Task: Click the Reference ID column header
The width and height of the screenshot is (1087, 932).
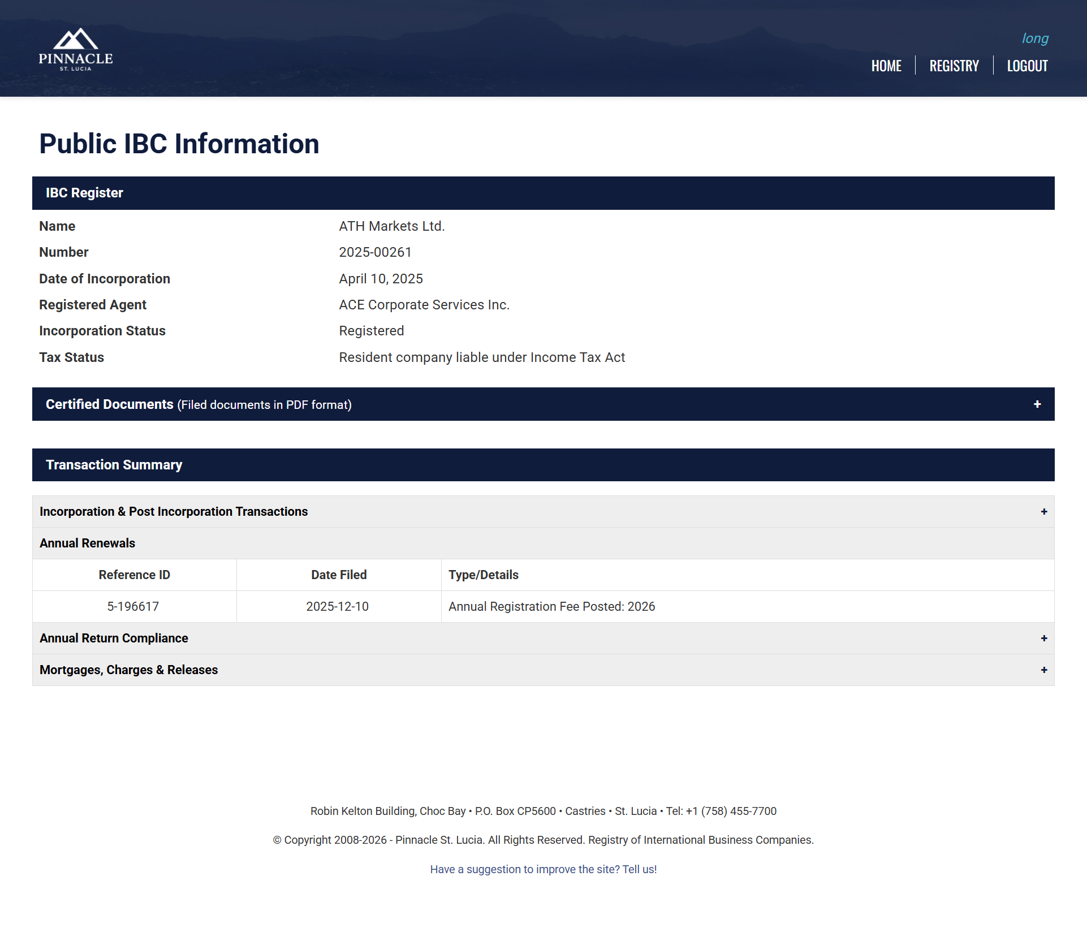Action: (x=135, y=575)
